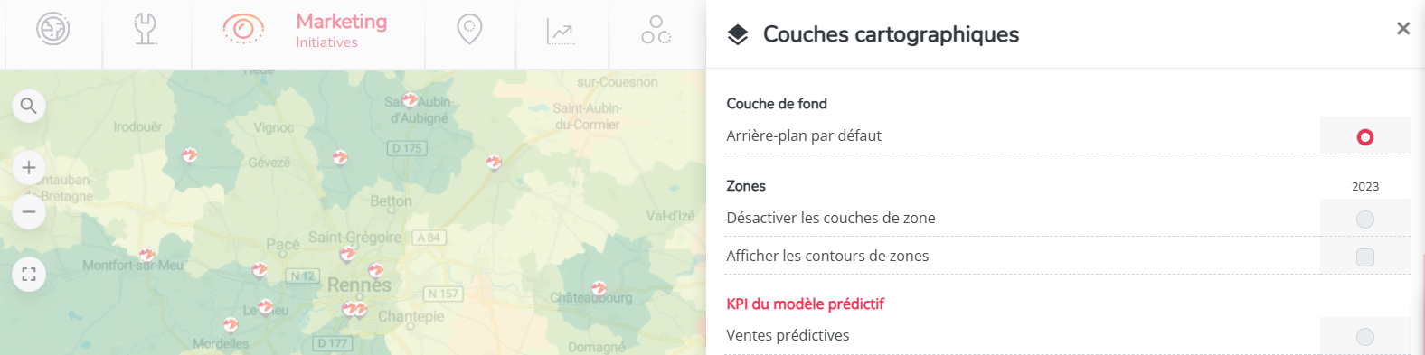1425x355 pixels.
Task: Open the globe overview icon in top bar
Action: (x=53, y=29)
